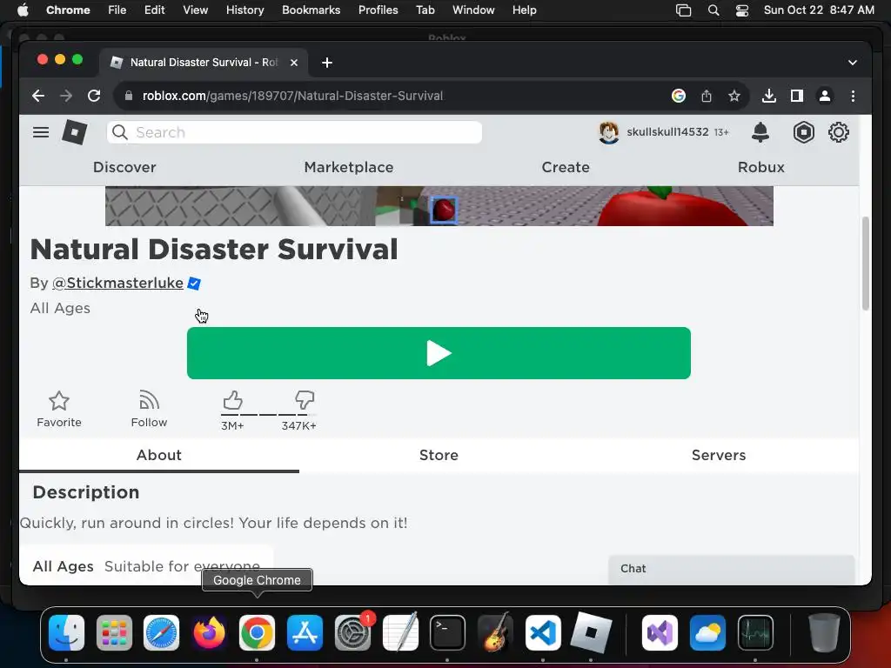The height and width of the screenshot is (668, 891).
Task: Open Chrome's three-dot menu
Action: click(x=853, y=96)
